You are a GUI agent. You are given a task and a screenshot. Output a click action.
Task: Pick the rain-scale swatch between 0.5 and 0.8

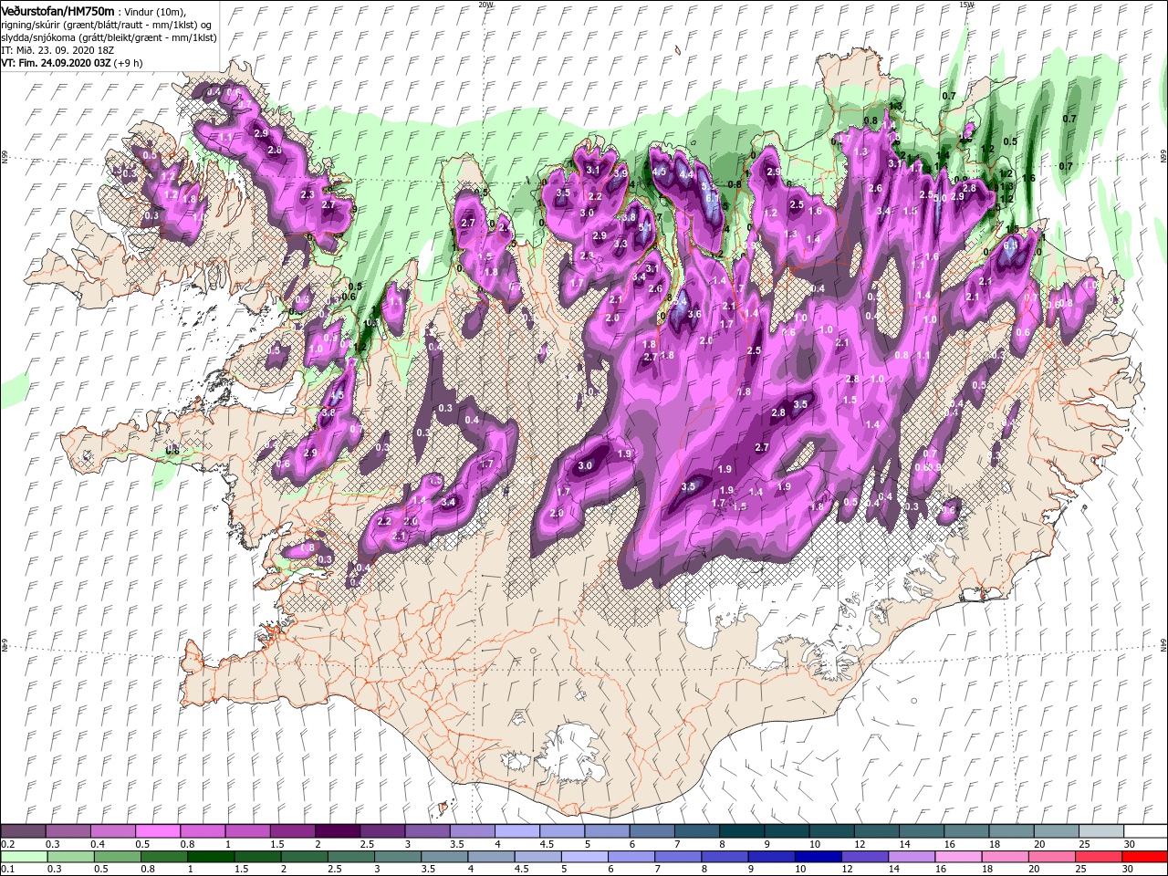coord(117,857)
